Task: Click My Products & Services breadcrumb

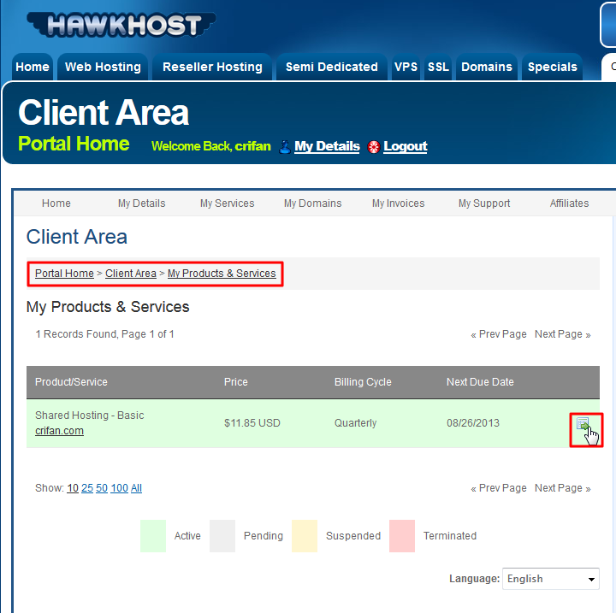Action: [222, 274]
